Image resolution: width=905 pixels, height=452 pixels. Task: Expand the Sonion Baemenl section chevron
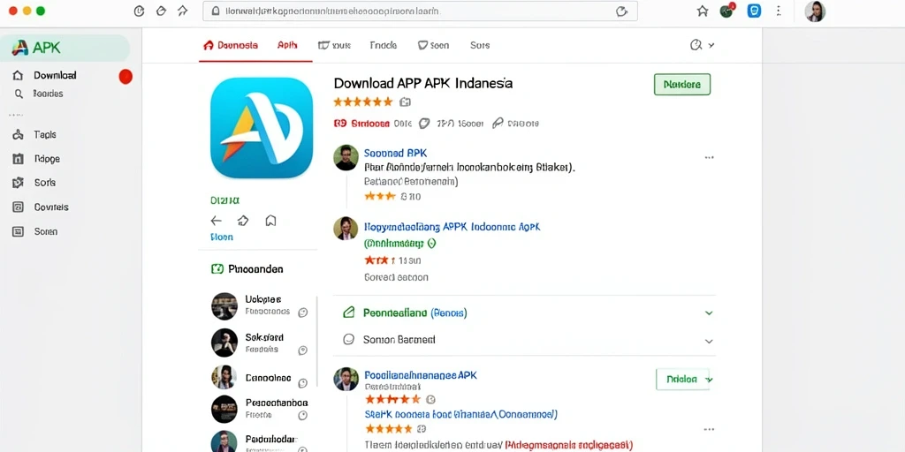709,341
